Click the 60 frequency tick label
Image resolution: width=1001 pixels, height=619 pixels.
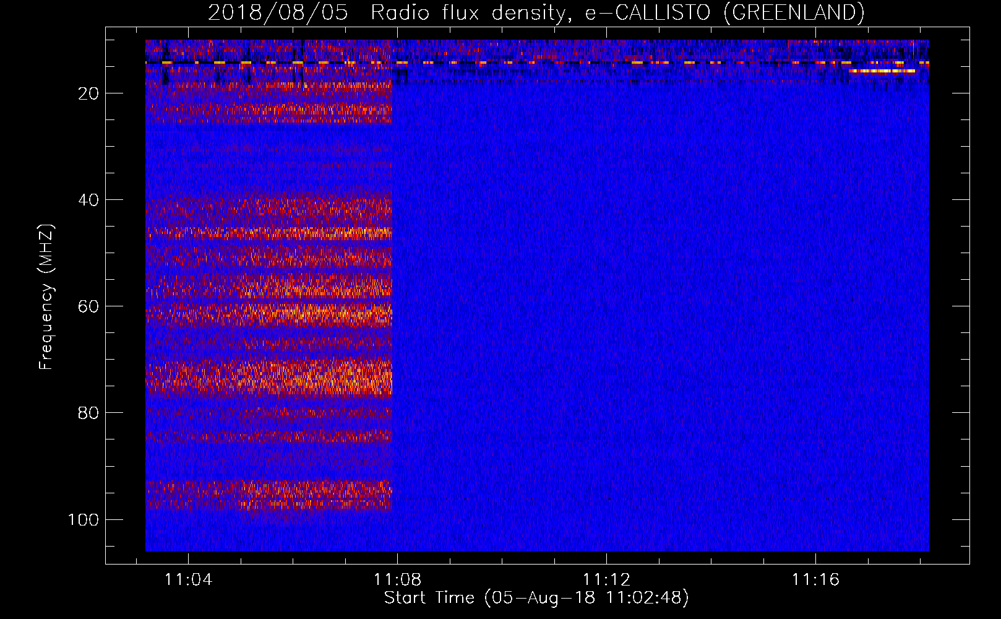(x=88, y=306)
